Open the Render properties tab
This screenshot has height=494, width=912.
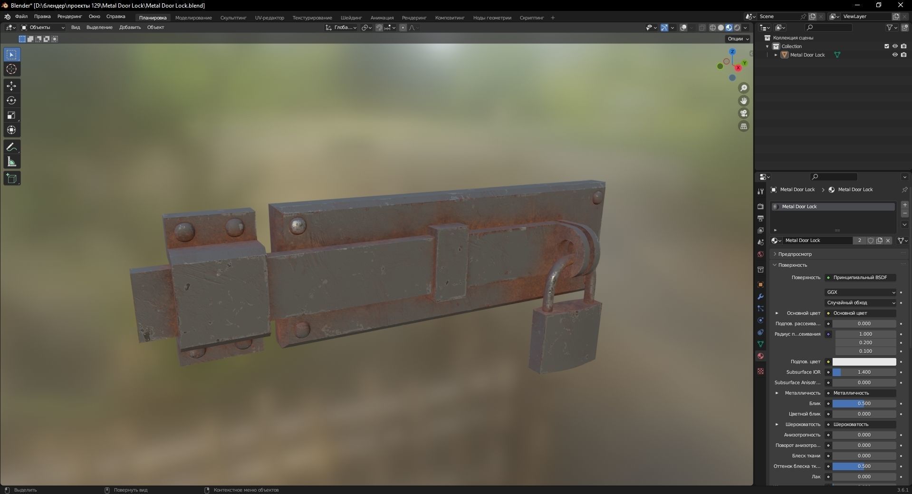pyautogui.click(x=760, y=206)
